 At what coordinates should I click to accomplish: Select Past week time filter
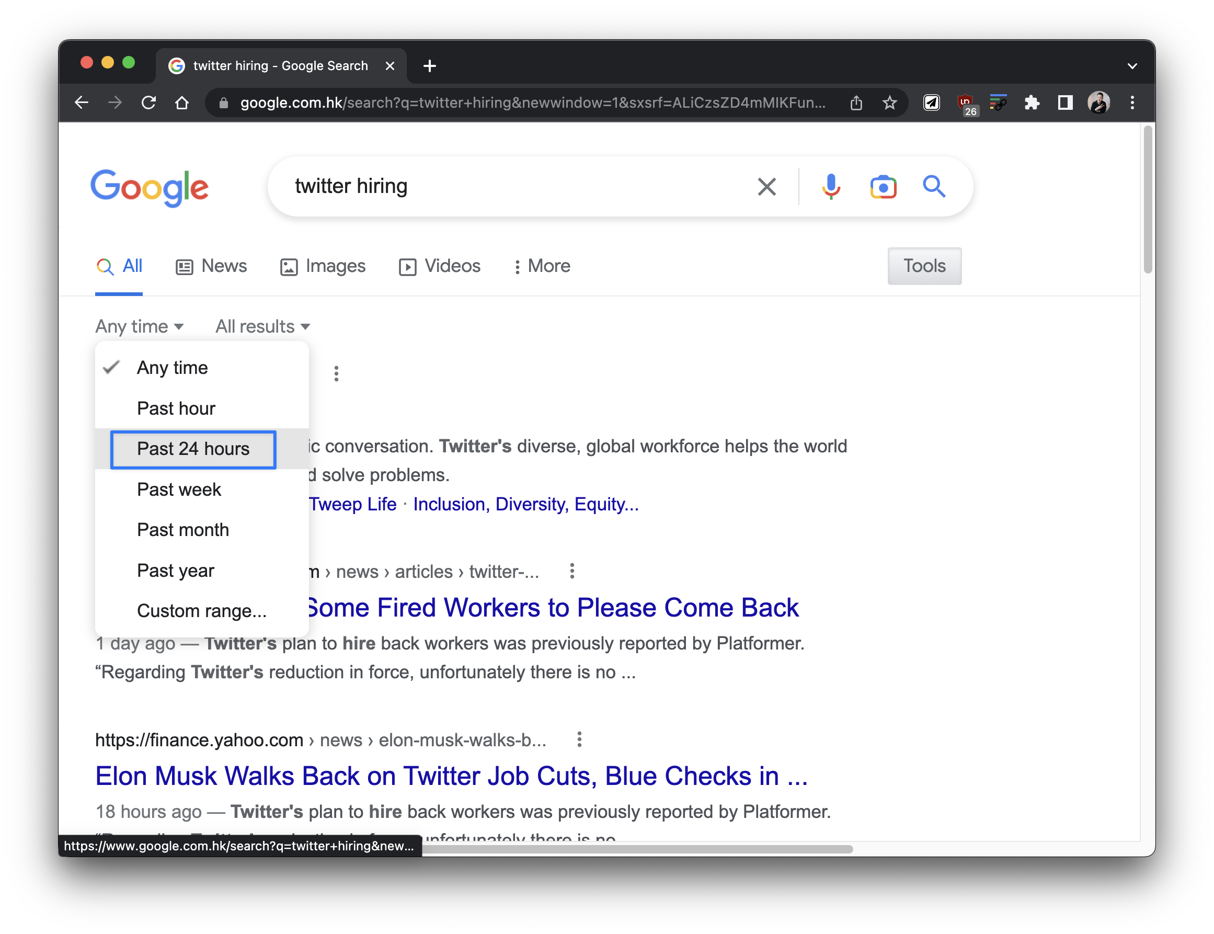(179, 489)
